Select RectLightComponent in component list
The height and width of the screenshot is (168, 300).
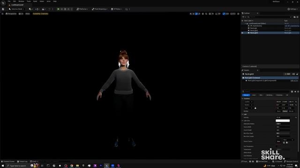coord(262,81)
